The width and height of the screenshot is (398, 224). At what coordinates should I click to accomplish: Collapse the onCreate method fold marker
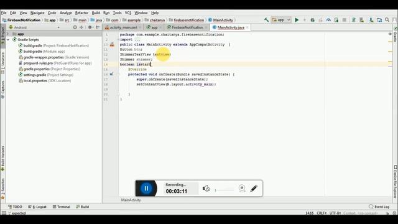coord(118,75)
